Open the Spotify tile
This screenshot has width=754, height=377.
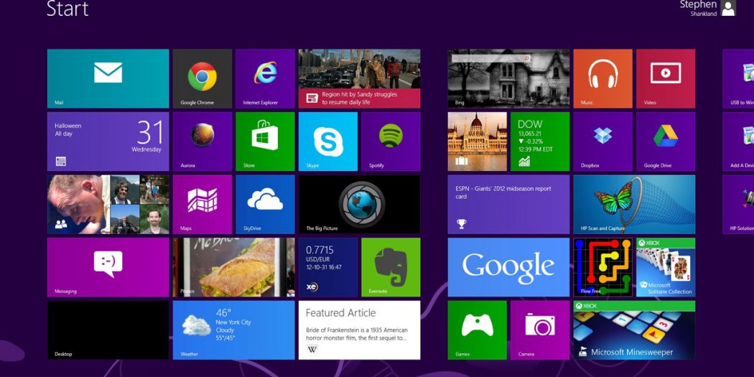click(x=391, y=141)
